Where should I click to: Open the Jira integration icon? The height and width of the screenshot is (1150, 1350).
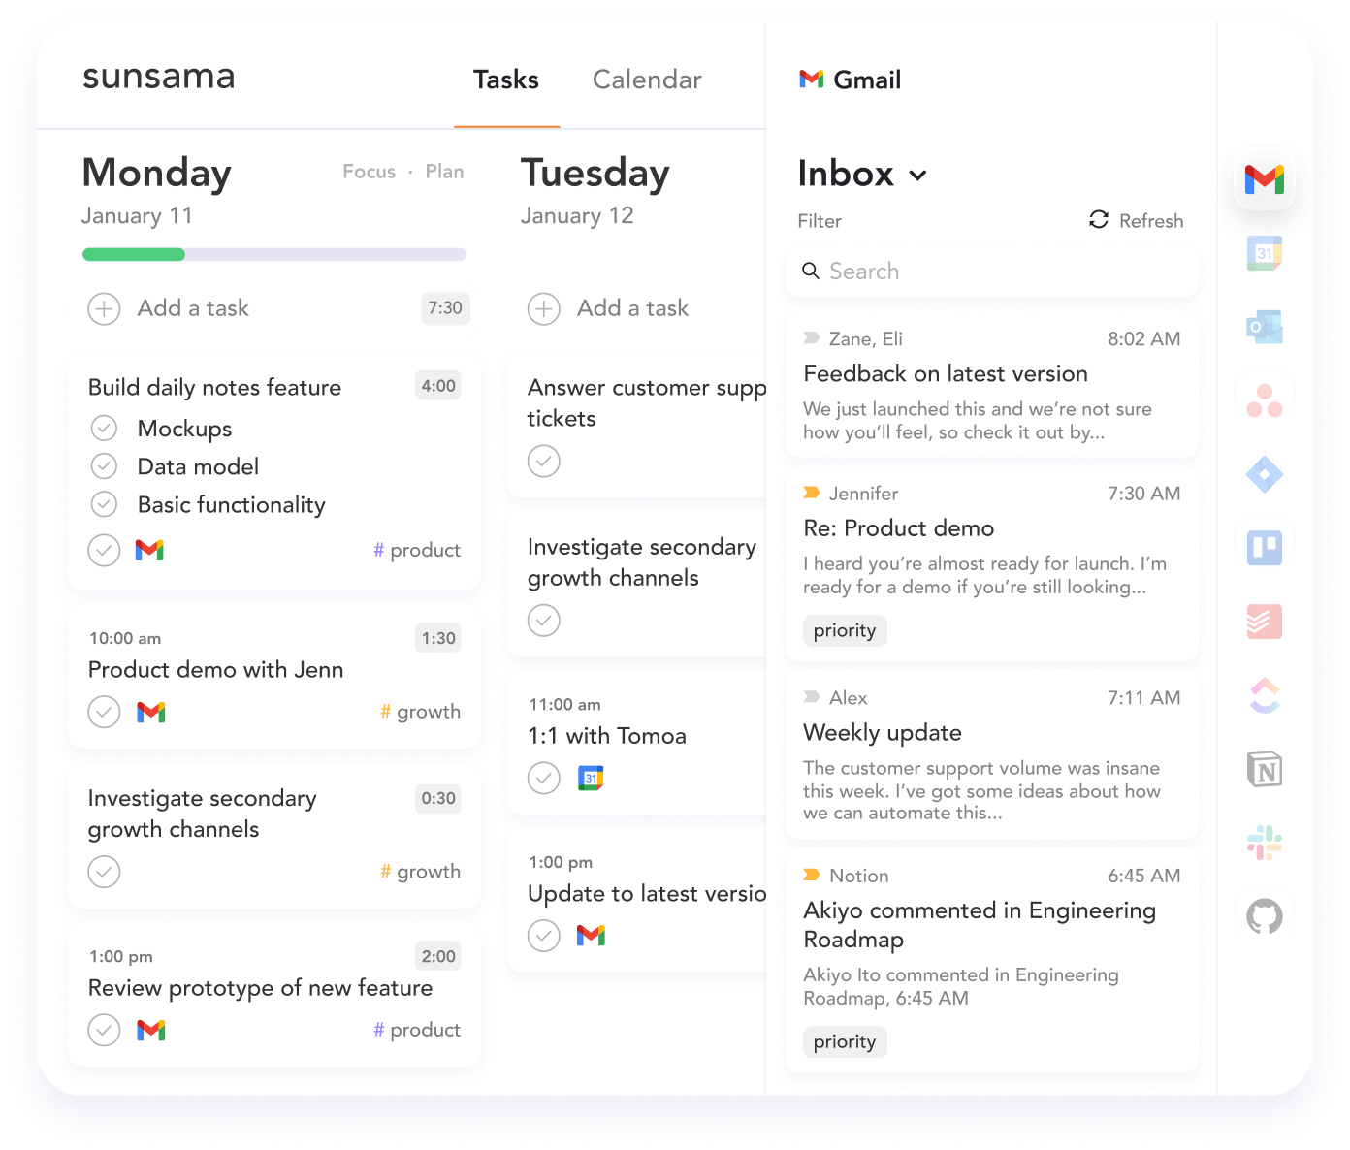coord(1264,475)
